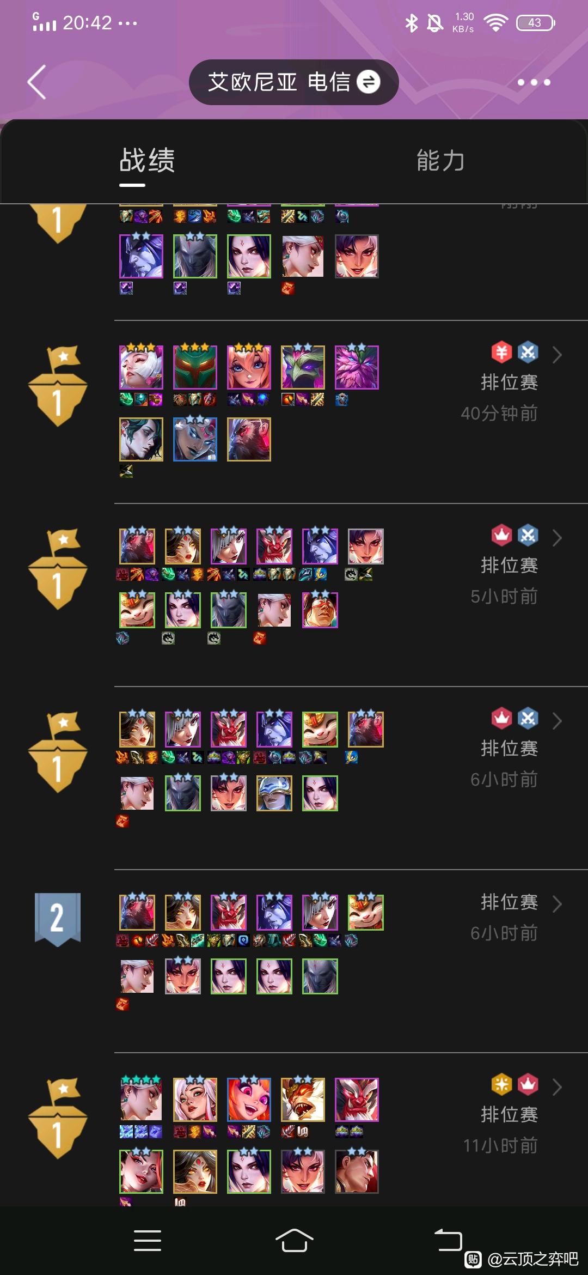Tap the back arrow icon
Viewport: 588px width, 1275px height.
tap(36, 82)
